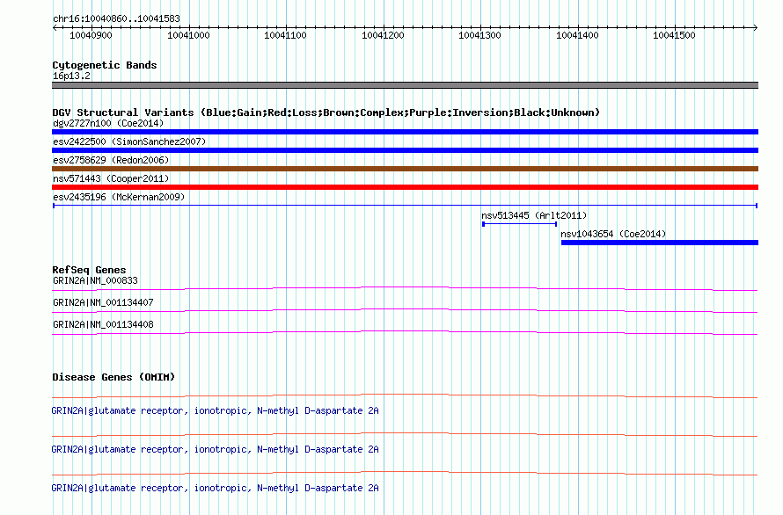Open variant esv2435196 (McKernan2009) label

119,197
